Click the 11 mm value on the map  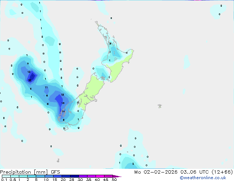pyautogui.click(x=46, y=88)
